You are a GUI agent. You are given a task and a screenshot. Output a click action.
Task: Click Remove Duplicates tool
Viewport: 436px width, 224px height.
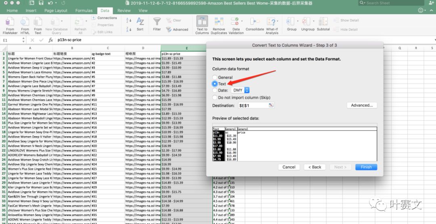point(219,25)
